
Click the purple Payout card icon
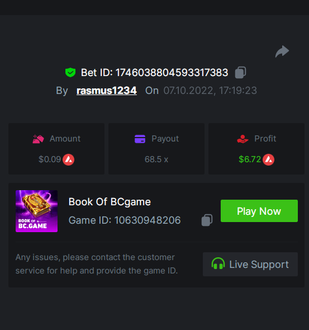tap(140, 139)
